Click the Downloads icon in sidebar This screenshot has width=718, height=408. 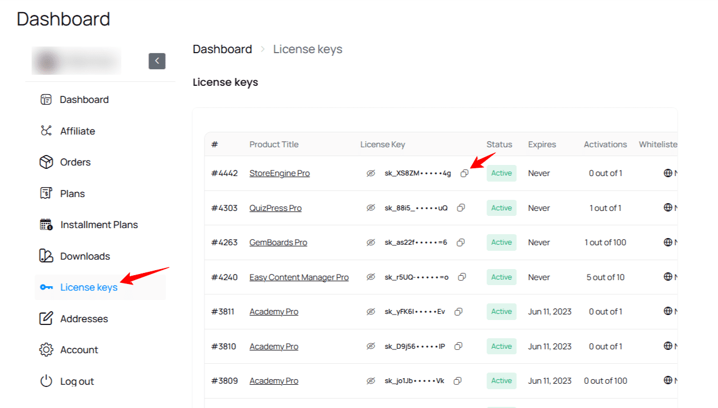(46, 256)
